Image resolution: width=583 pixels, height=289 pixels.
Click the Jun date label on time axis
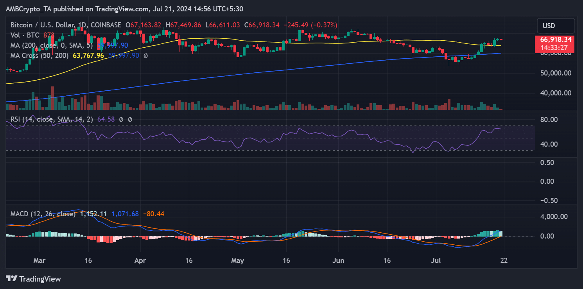coord(338,260)
